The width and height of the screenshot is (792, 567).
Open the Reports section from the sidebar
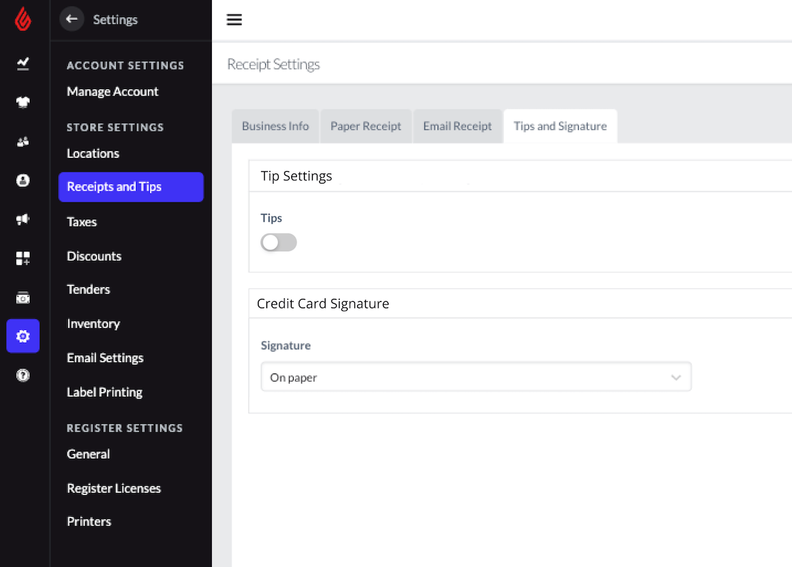click(x=23, y=64)
